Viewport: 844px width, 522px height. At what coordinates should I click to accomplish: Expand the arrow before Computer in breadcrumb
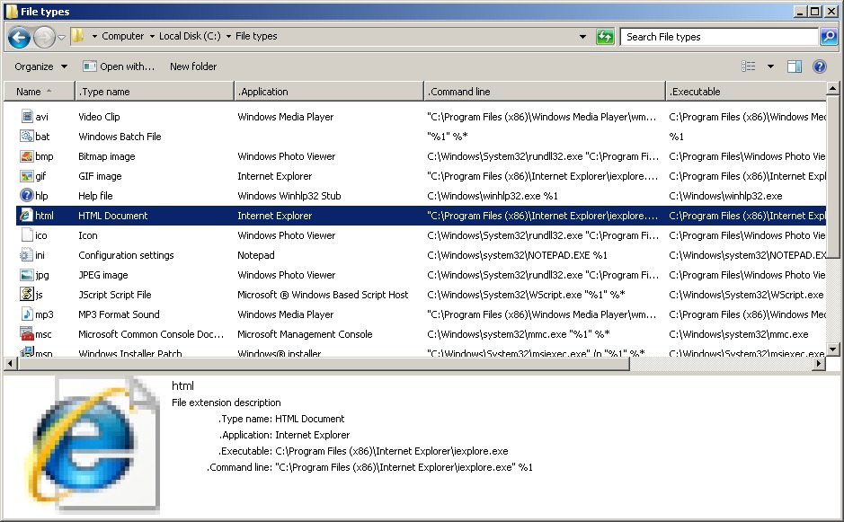click(x=94, y=37)
